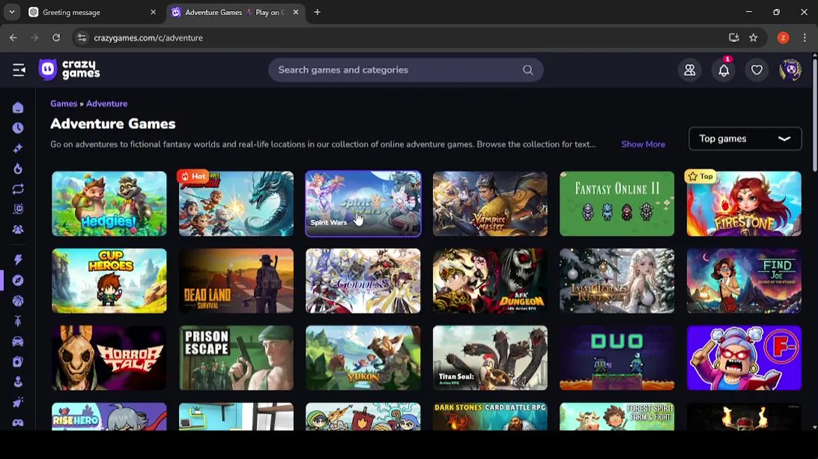Select the Adventure Games browser tab
This screenshot has height=459, width=818.
pos(234,12)
